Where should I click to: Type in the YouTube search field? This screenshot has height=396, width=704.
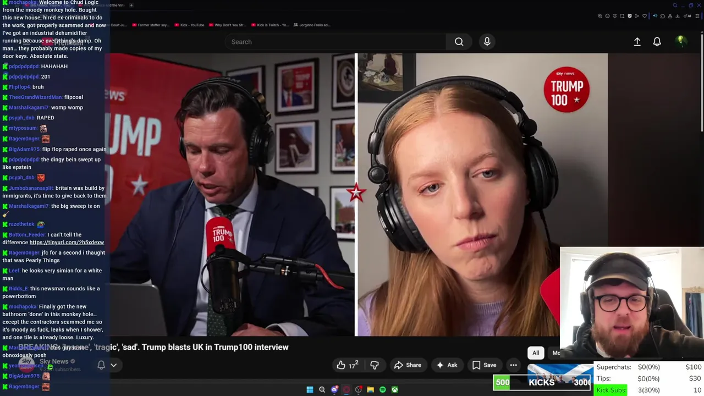335,42
